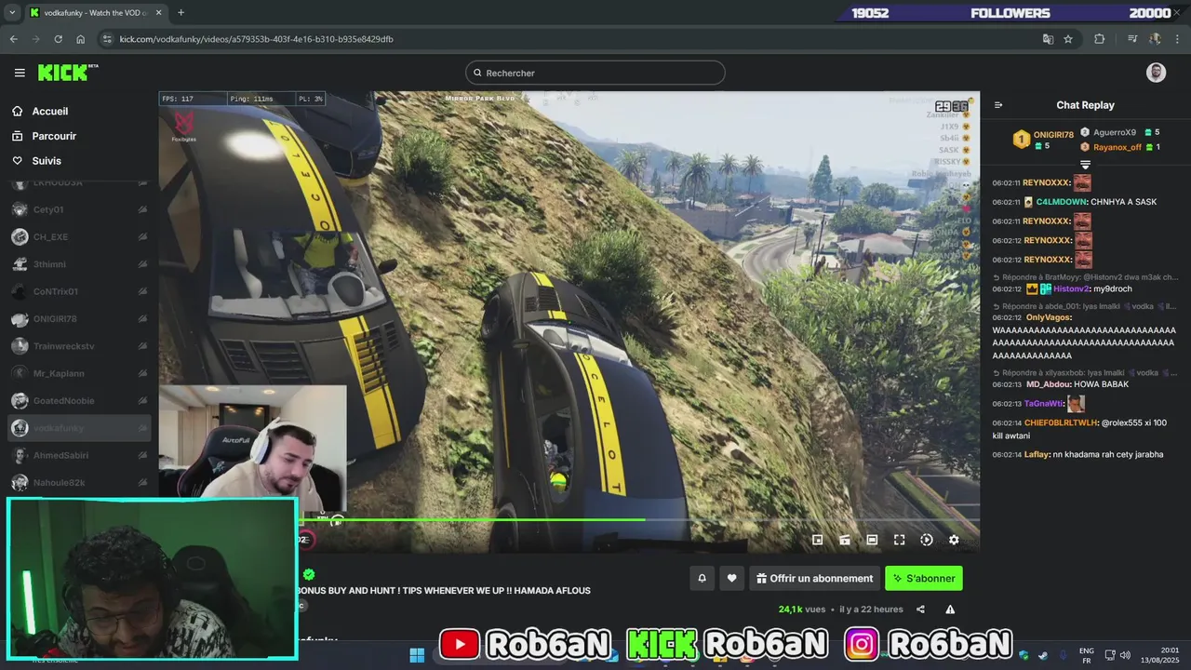This screenshot has height=670, width=1191.
Task: Enable picture-in-picture mini player in video controls
Action: (x=817, y=540)
